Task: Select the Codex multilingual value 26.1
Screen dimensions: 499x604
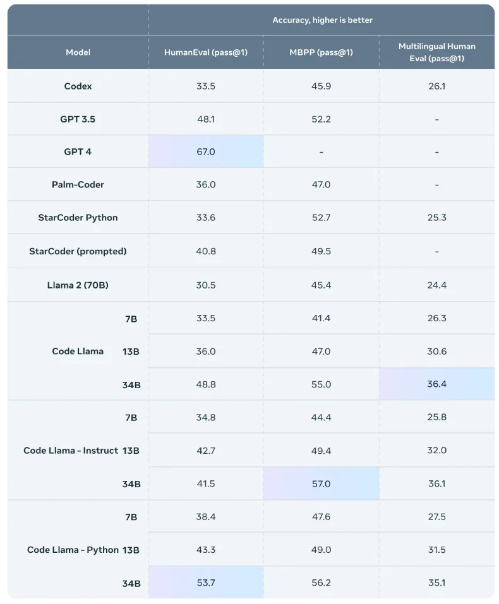Action: (437, 86)
